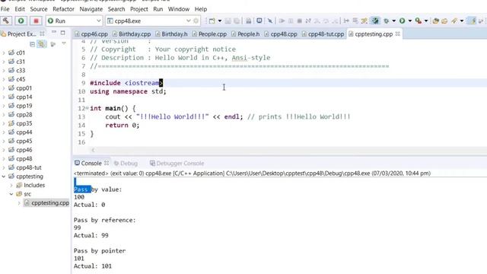The width and height of the screenshot is (487, 274).
Task: Select cpptesting.cpp file in the tree
Action: tap(46, 203)
